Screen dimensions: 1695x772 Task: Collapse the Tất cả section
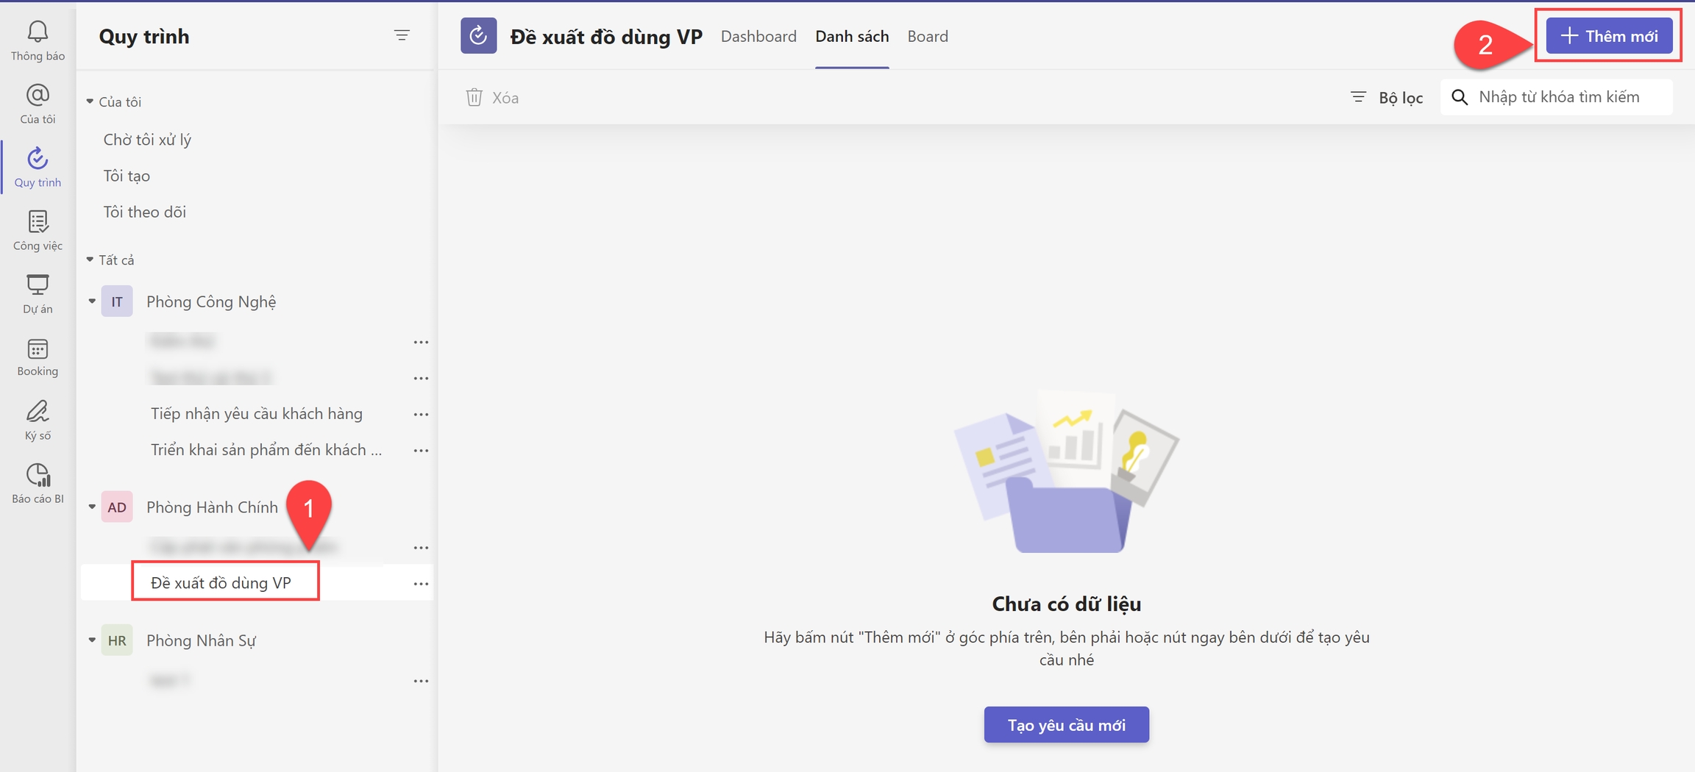click(x=90, y=260)
